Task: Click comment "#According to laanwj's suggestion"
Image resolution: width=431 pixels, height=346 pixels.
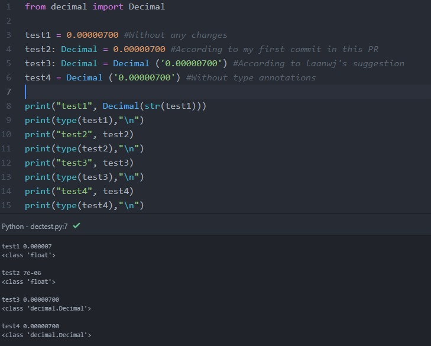Action: tap(319, 63)
